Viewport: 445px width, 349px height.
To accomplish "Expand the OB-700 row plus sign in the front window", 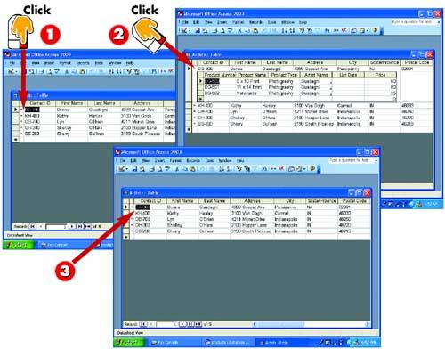I will (x=132, y=219).
